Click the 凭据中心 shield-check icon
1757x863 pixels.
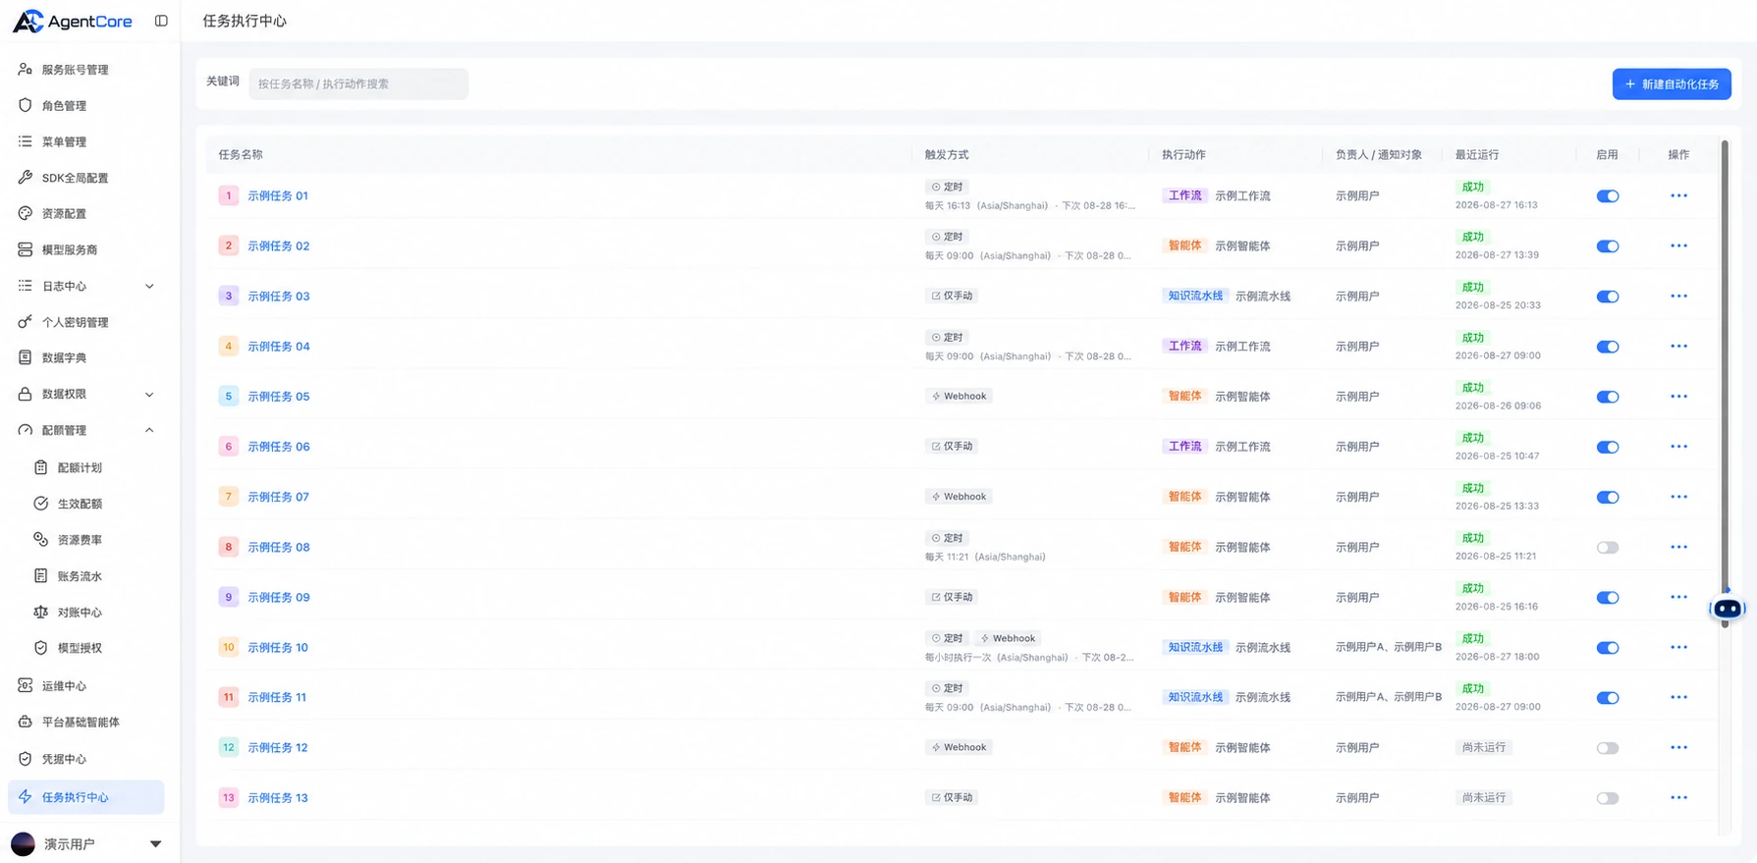25,759
